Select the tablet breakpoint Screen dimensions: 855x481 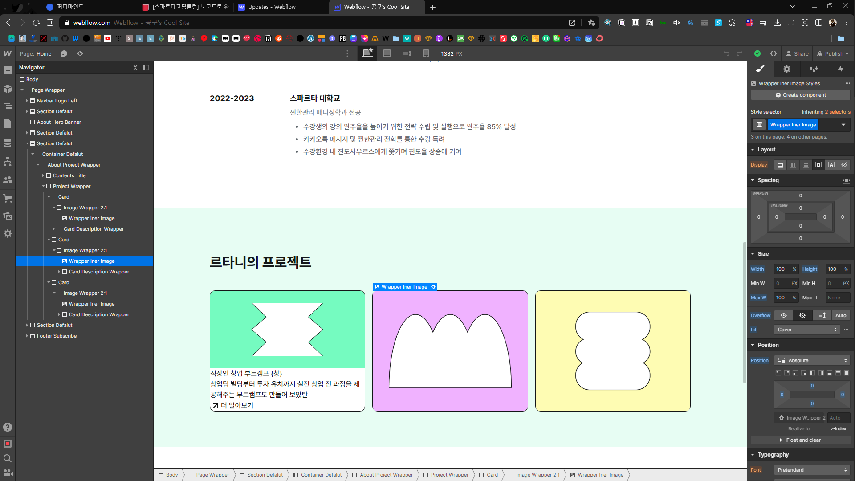pos(387,53)
